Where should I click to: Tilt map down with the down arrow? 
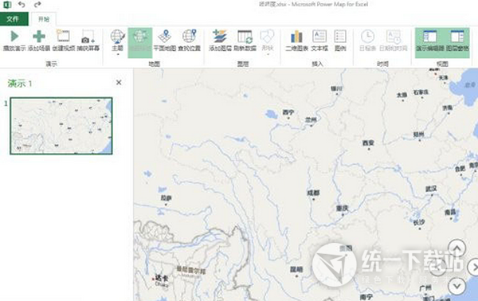click(x=457, y=286)
